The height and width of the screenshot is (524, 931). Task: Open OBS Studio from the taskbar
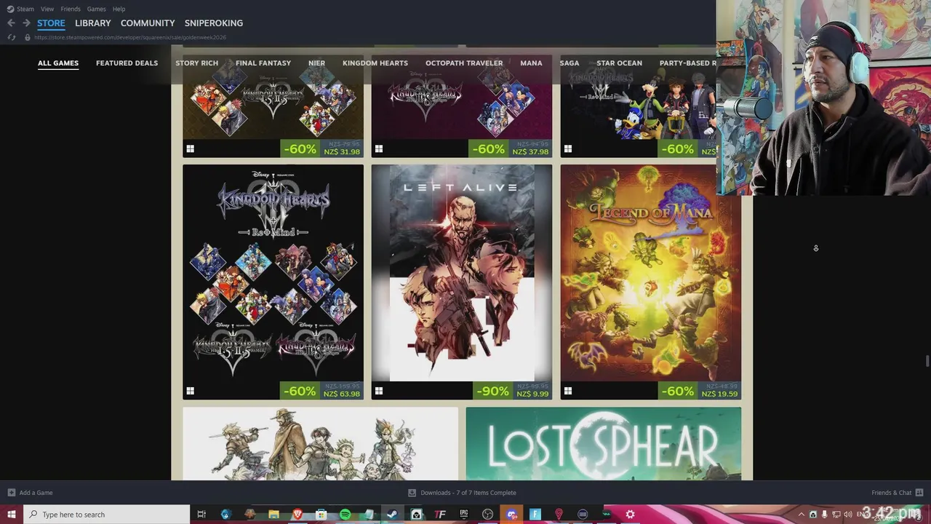[x=487, y=515]
